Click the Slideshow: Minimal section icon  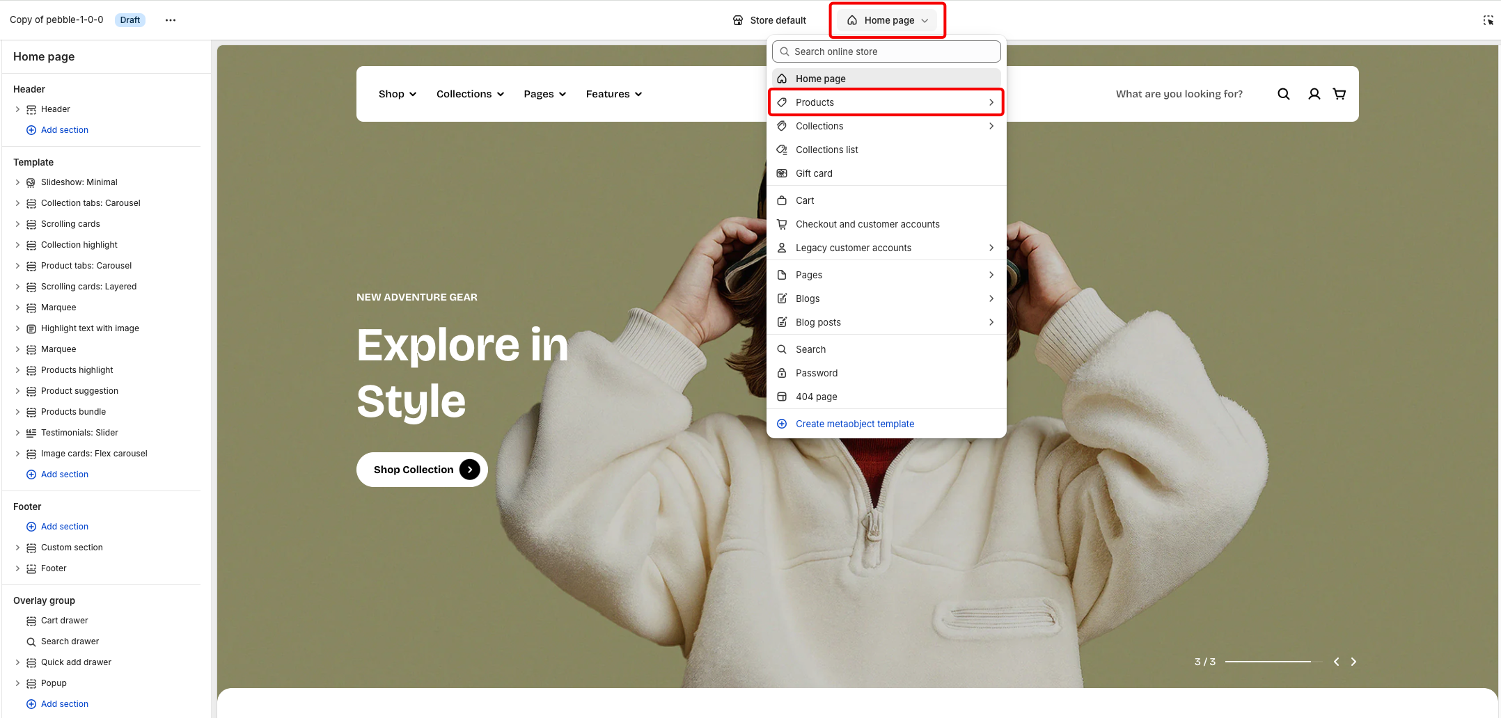pos(31,182)
